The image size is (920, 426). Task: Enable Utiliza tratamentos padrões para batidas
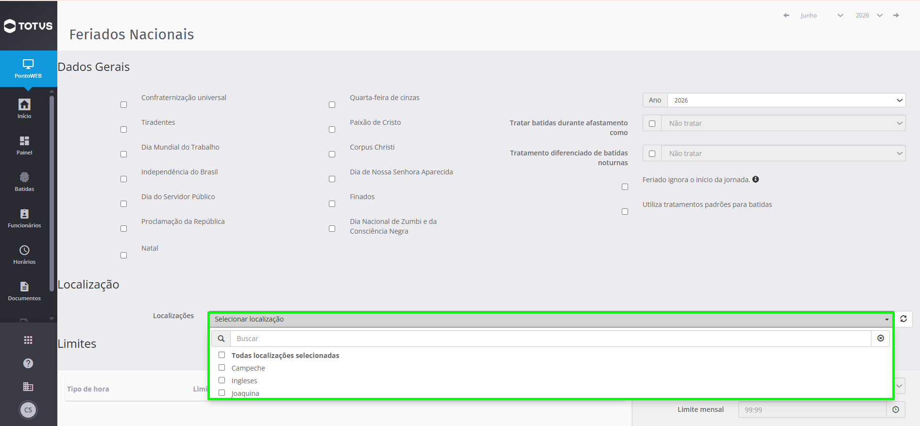click(x=625, y=211)
